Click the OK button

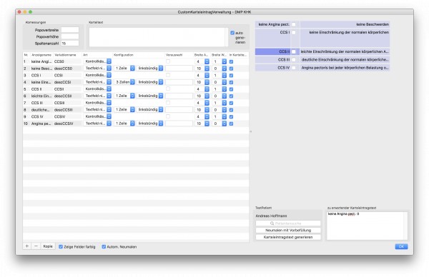click(x=401, y=246)
